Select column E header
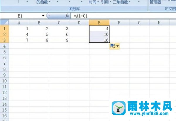The height and width of the screenshot is (121, 176). point(99,23)
